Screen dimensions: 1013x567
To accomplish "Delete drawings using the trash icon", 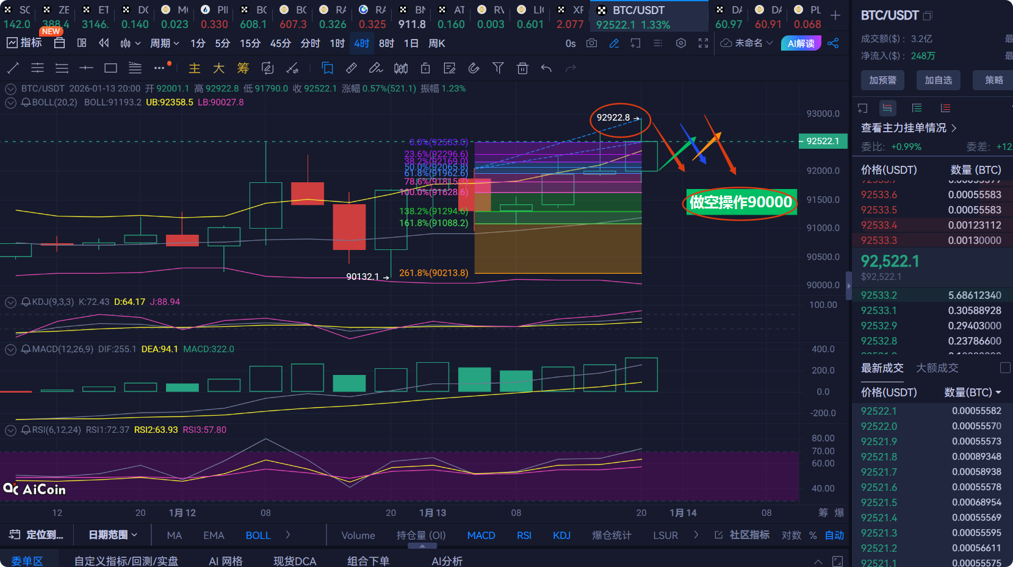I will [x=522, y=68].
